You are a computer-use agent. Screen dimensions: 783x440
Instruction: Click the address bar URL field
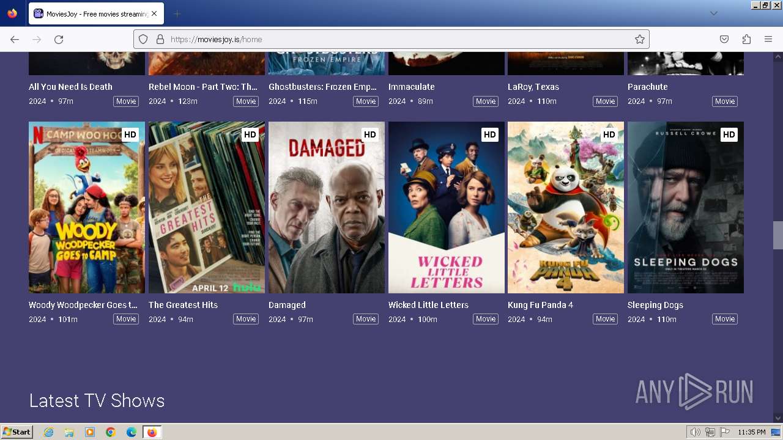[391, 39]
